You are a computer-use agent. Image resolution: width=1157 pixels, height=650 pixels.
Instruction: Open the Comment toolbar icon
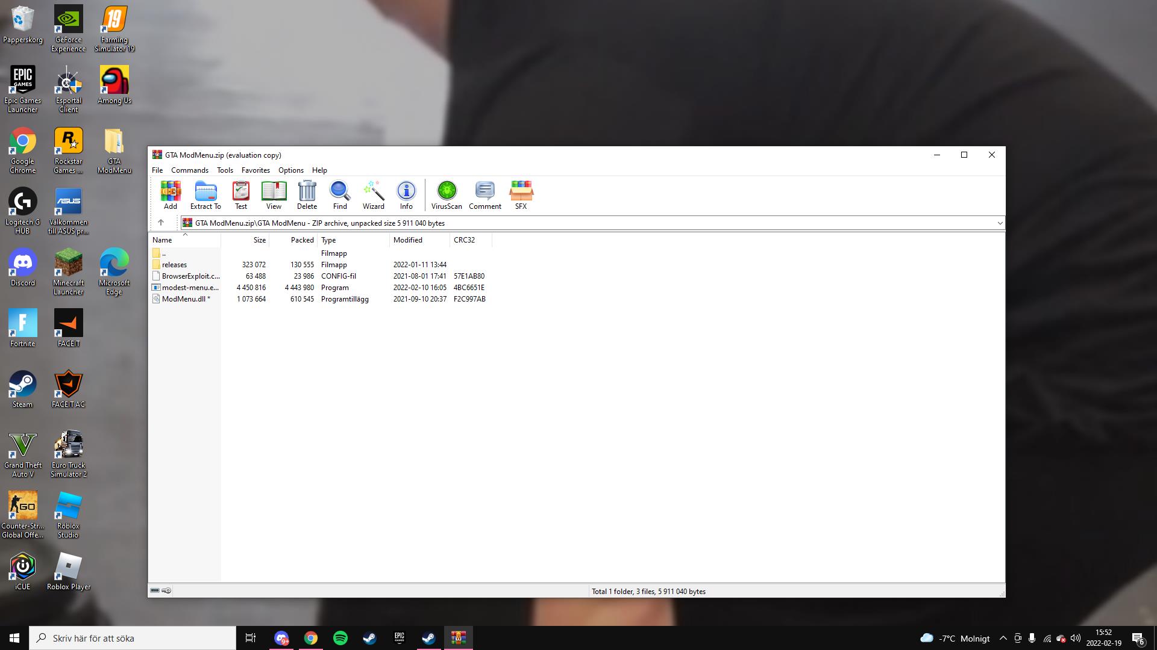[484, 194]
